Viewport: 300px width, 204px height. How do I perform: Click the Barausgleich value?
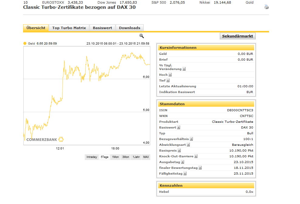(x=242, y=145)
